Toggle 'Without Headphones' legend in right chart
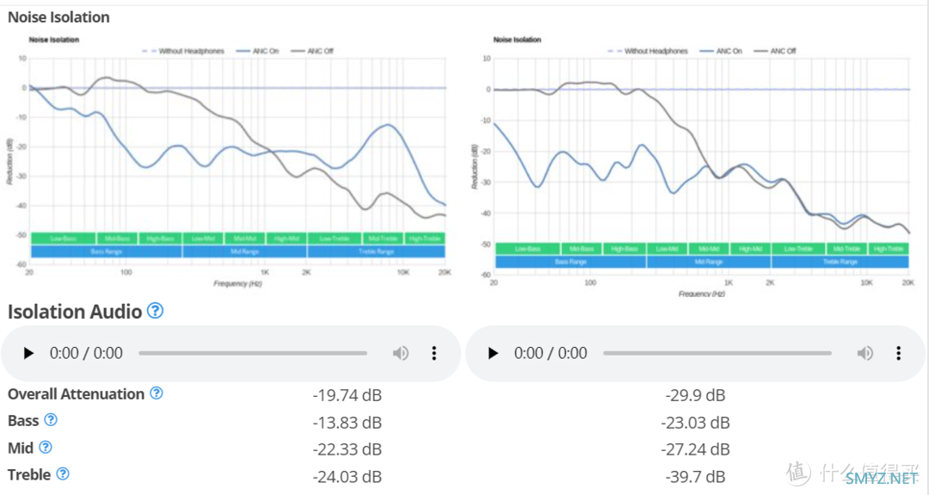The image size is (929, 495). click(x=648, y=51)
